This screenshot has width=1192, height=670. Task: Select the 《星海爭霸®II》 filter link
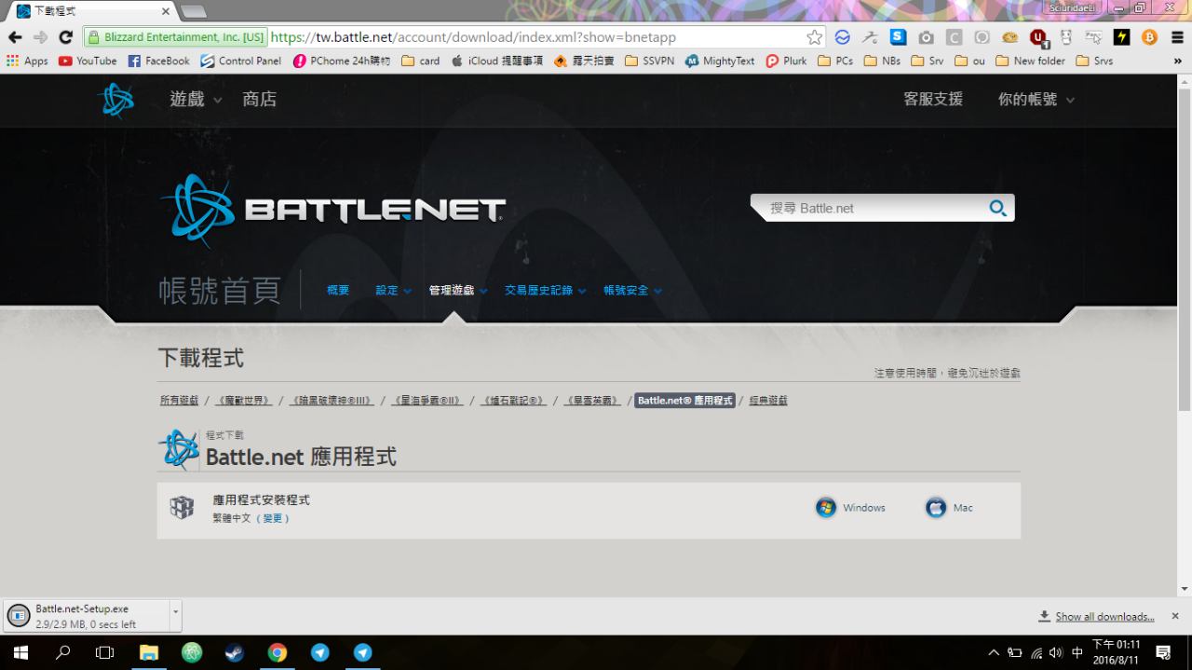click(x=427, y=400)
